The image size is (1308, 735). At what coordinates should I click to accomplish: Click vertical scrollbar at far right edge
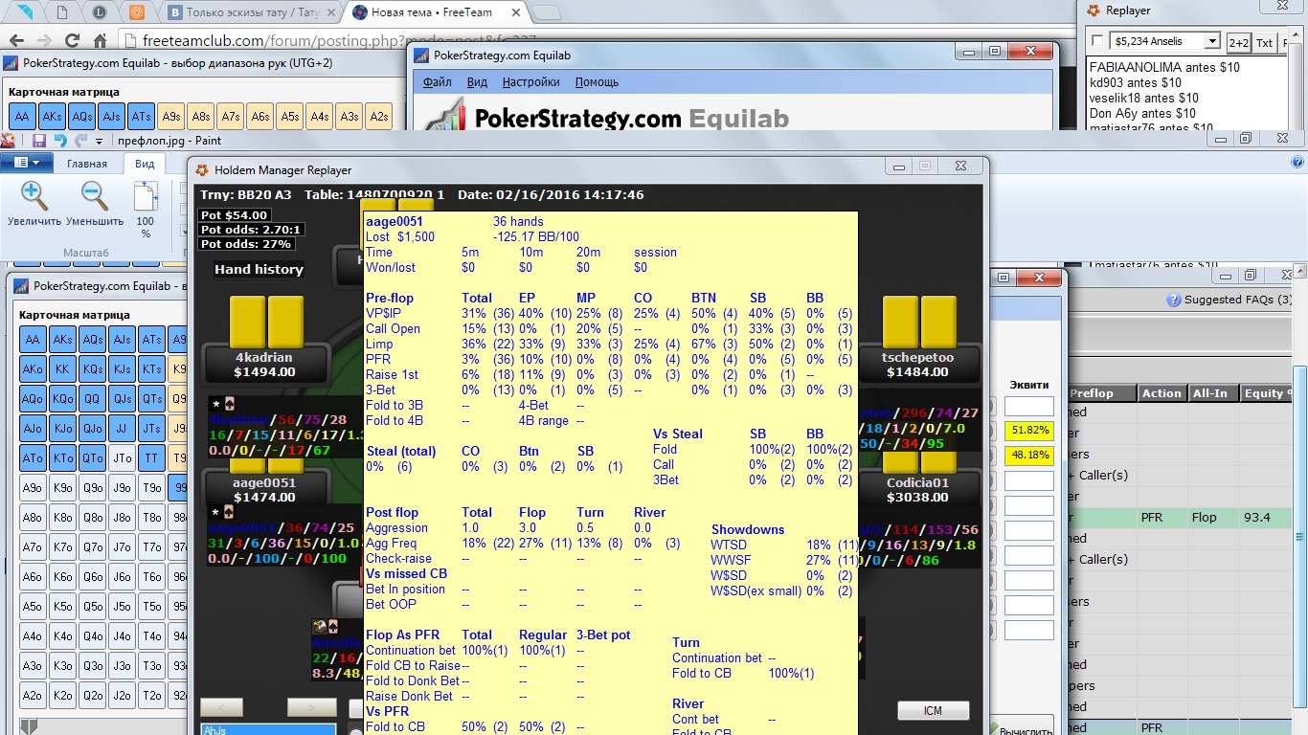1299,536
